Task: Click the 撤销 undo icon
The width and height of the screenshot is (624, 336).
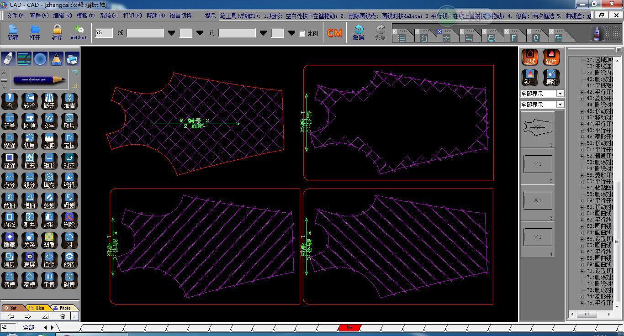Action: 358,32
